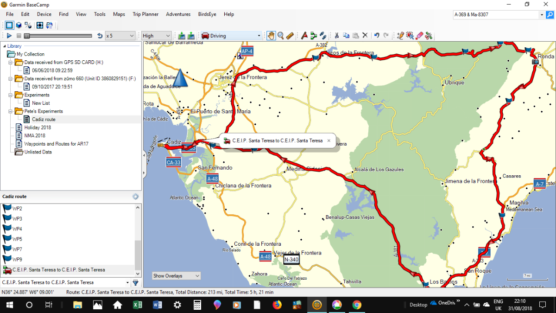Viewport: 556px width, 313px height.
Task: Collapse the Library section triangle
Action: (x=4, y=46)
